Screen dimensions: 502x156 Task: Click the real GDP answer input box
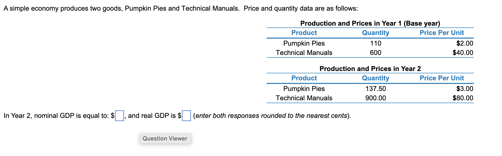coord(186,116)
